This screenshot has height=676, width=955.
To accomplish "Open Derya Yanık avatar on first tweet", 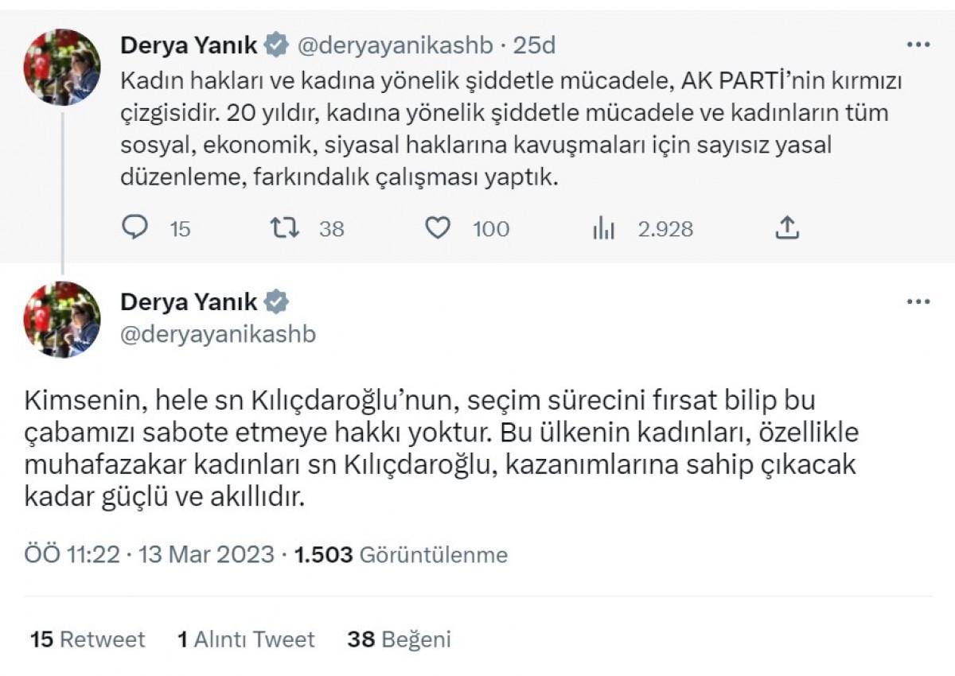I will click(x=62, y=67).
